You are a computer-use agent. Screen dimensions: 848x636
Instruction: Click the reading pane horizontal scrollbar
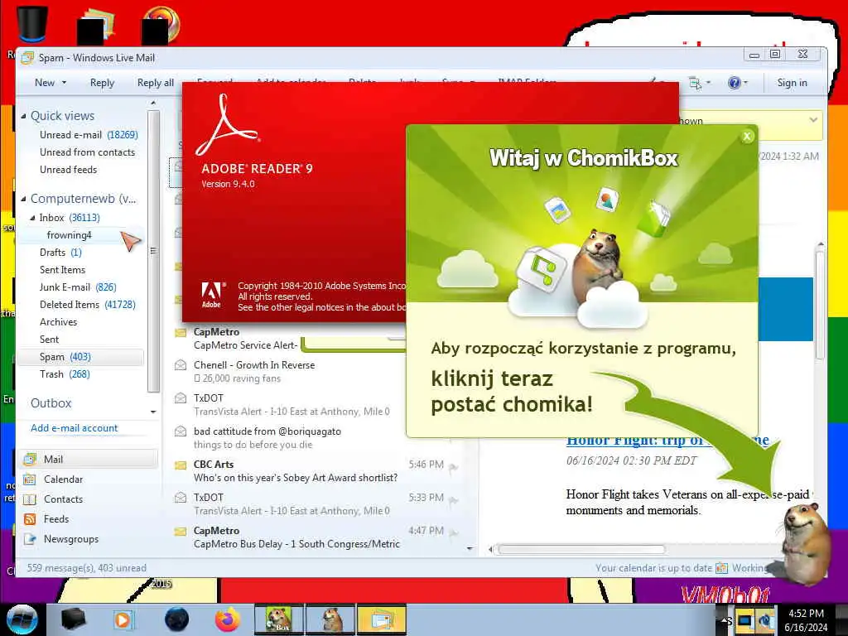click(581, 550)
